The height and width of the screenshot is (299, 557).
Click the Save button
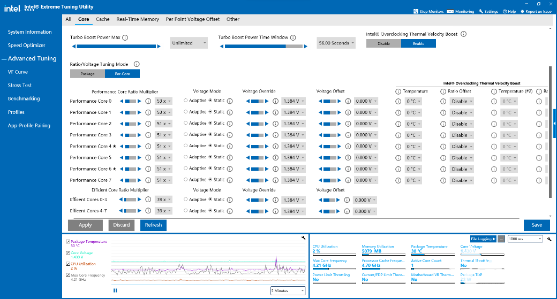537,225
